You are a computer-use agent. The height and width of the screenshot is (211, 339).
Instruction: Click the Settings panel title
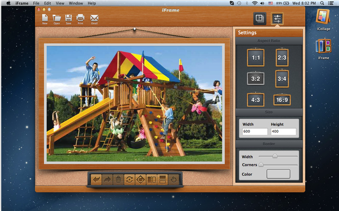pos(247,33)
